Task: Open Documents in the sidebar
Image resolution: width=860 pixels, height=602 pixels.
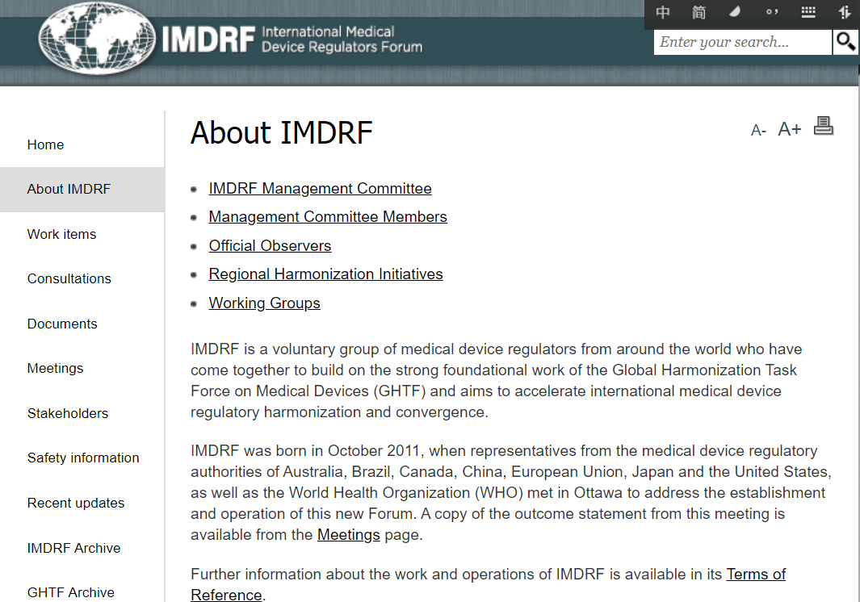Action: tap(62, 324)
